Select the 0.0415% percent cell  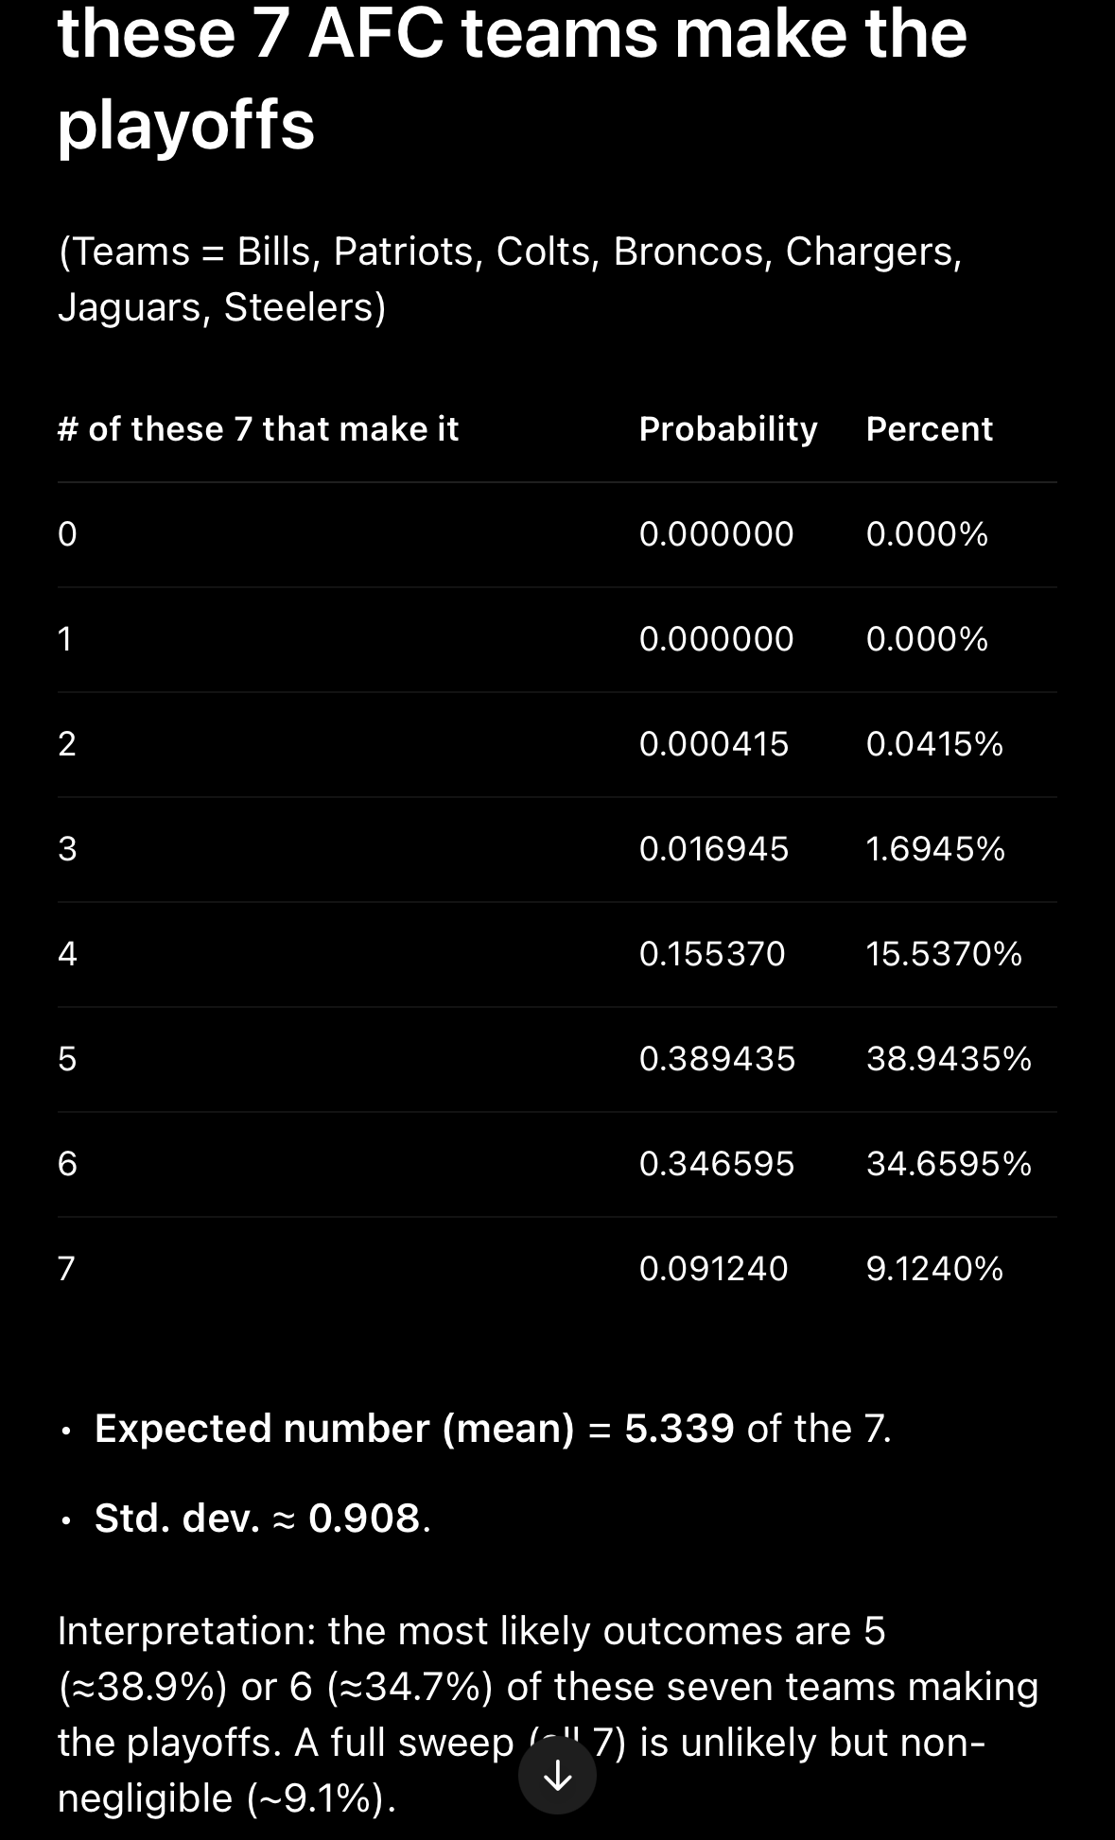(934, 744)
